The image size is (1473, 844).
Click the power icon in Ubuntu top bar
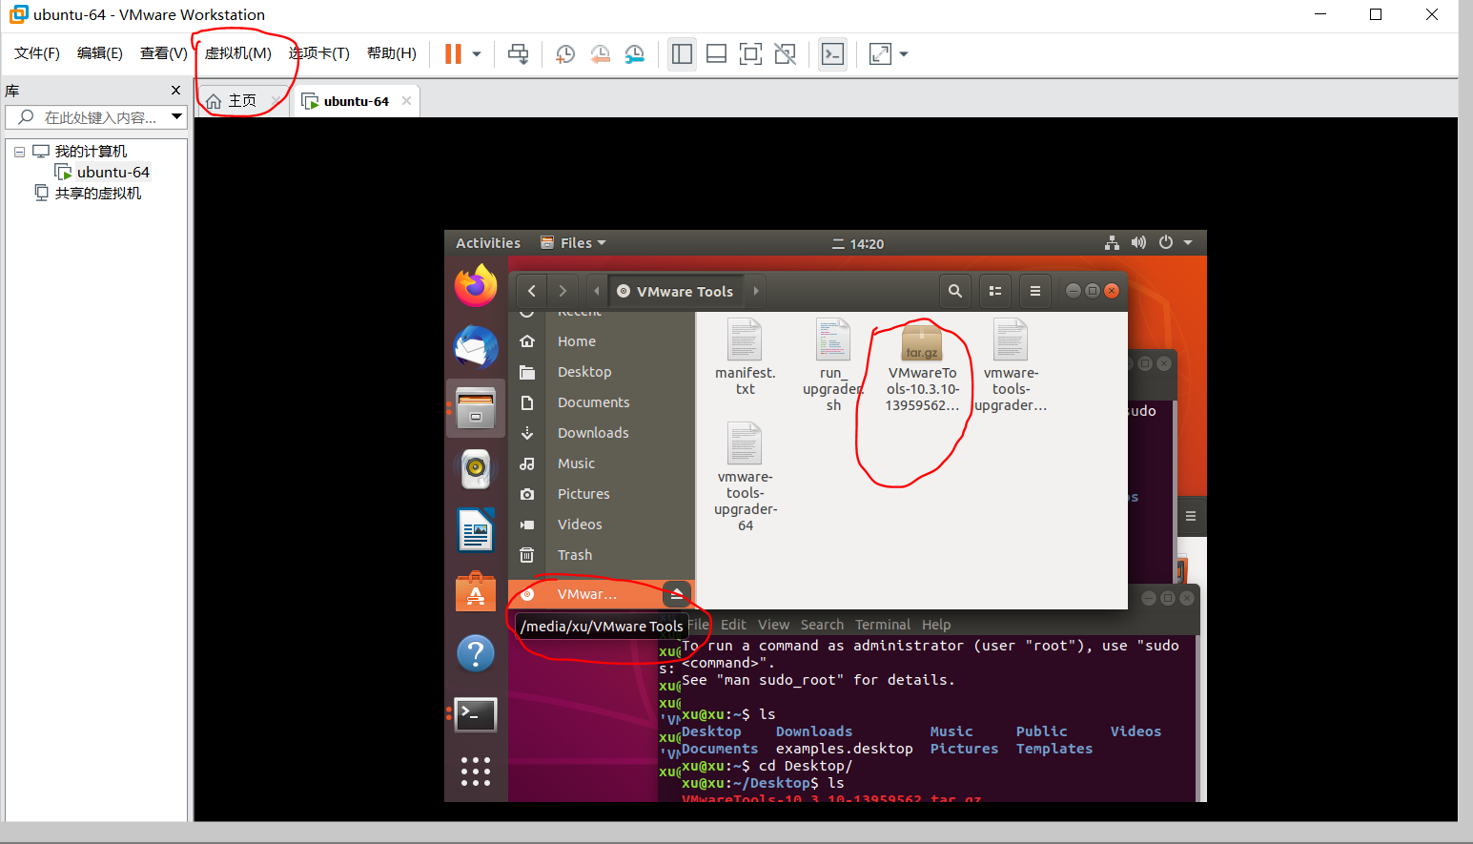1166,243
